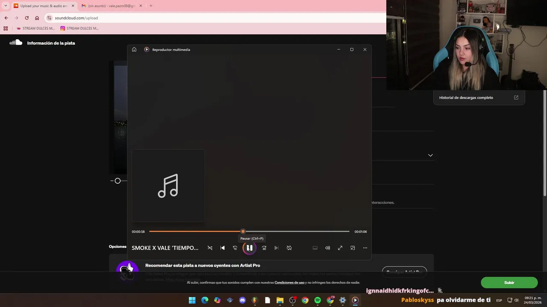Click the SoundCloud logo
The image size is (547, 307).
[16, 43]
